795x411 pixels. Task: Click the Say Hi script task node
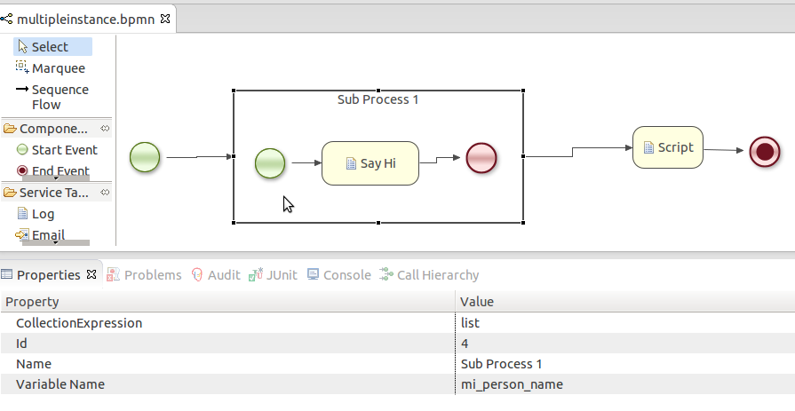point(370,163)
